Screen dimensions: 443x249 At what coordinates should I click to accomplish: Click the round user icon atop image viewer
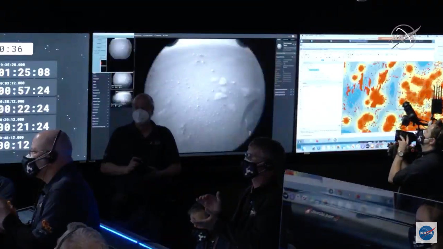pos(293,36)
